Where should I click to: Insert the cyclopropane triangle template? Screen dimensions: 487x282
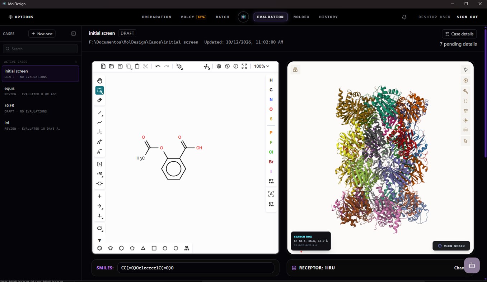pos(143,248)
